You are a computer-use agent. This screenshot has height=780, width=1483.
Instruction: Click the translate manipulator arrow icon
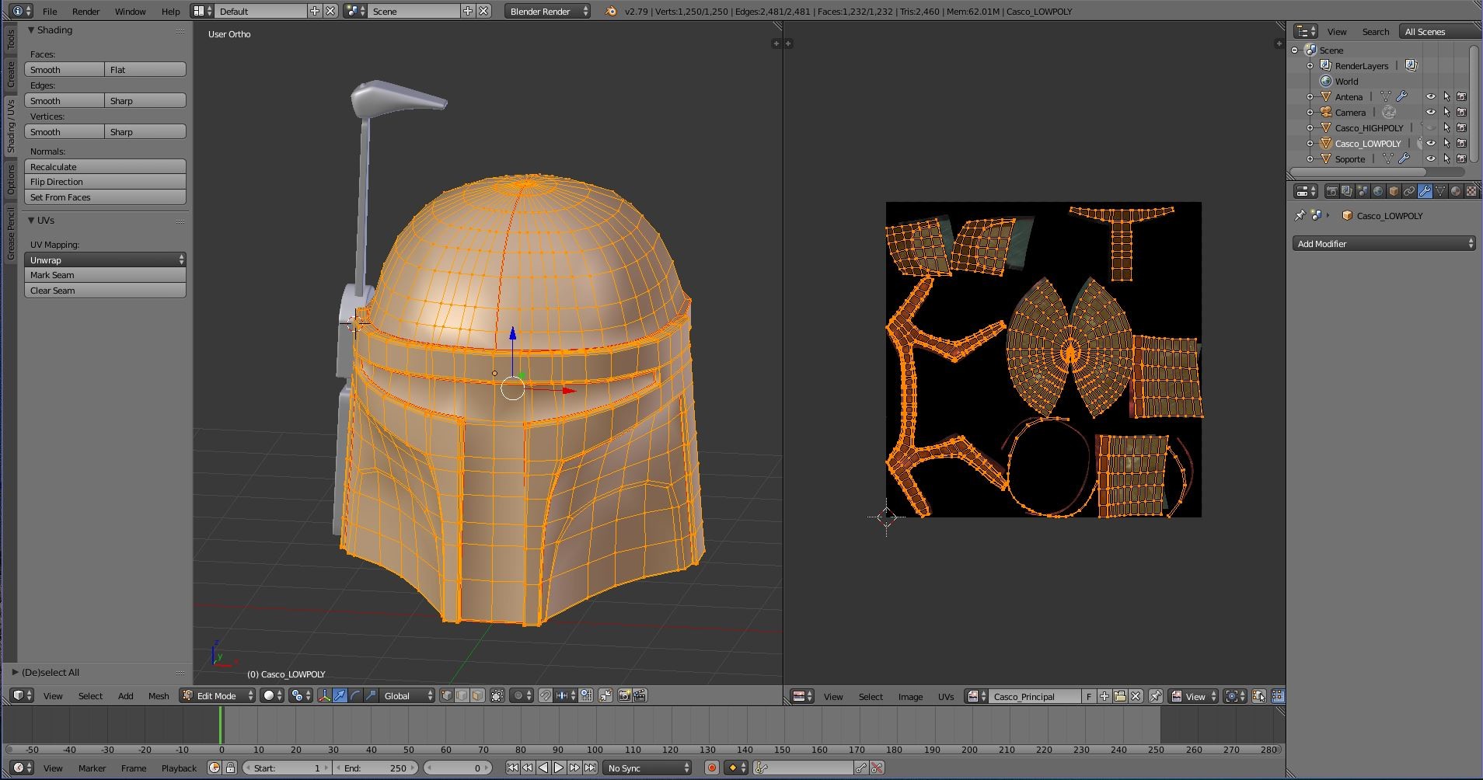(x=340, y=696)
